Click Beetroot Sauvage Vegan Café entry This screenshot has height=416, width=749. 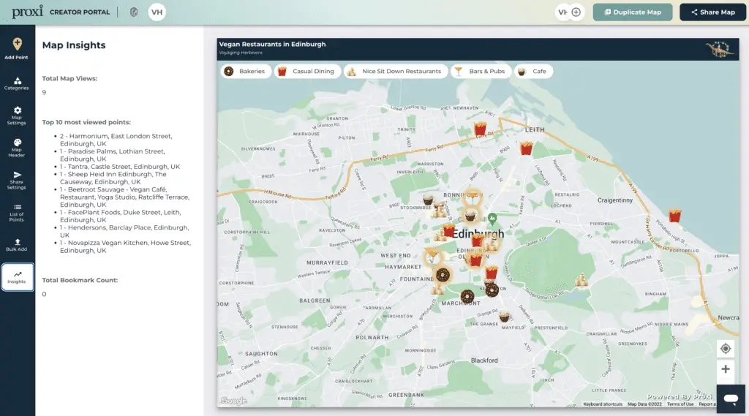point(124,197)
